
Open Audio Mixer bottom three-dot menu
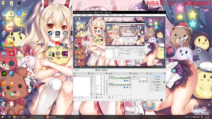[x=112, y=97]
